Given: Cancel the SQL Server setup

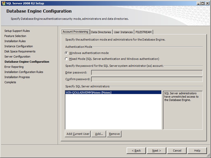Looking at the screenshot, I should pyautogui.click(x=177, y=151).
